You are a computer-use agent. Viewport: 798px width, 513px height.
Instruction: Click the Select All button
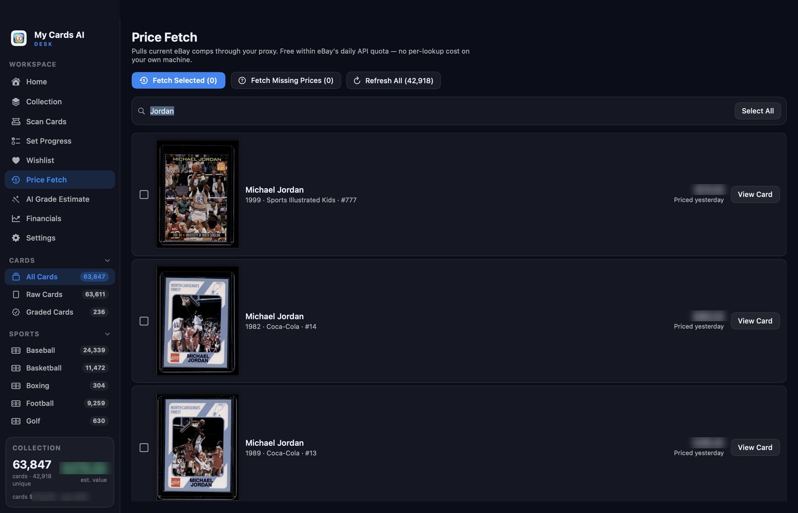(x=758, y=111)
